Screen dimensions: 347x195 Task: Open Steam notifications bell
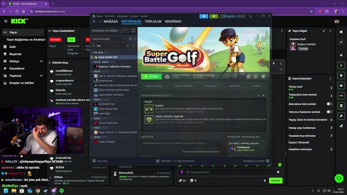click(x=214, y=16)
